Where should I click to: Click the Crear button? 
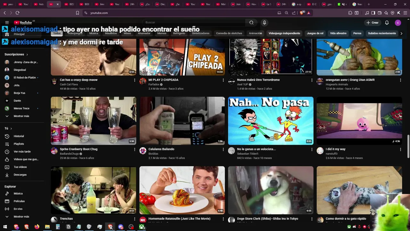[373, 22]
